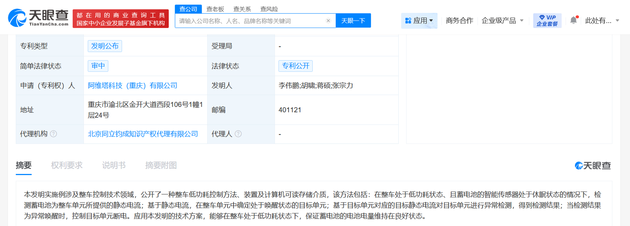Open the TianYanCha home logo
The width and height of the screenshot is (630, 226).
pyautogui.click(x=38, y=18)
